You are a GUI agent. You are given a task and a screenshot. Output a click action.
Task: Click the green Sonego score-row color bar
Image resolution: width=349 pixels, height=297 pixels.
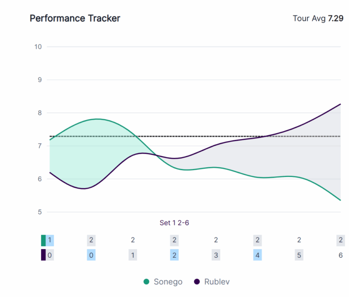tap(43, 240)
